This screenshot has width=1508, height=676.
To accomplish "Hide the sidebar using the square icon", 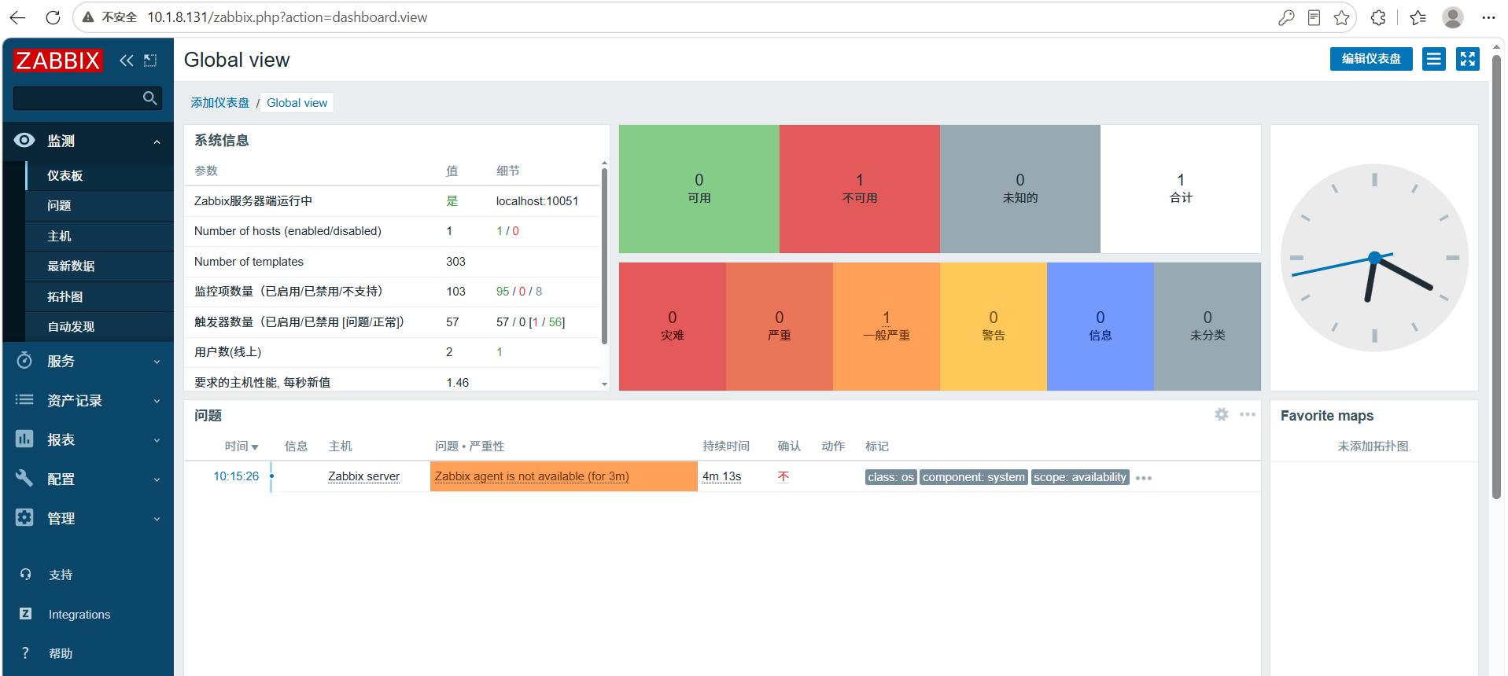I will [x=150, y=61].
